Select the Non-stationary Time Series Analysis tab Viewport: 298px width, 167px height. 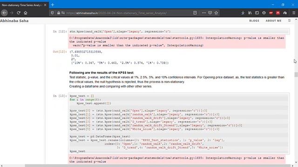24,5
